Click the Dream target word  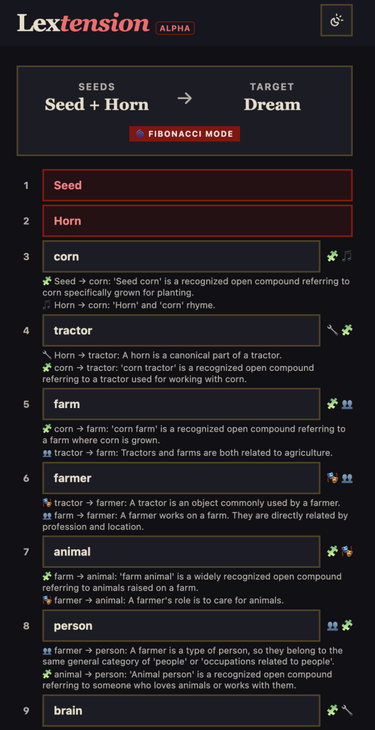272,105
